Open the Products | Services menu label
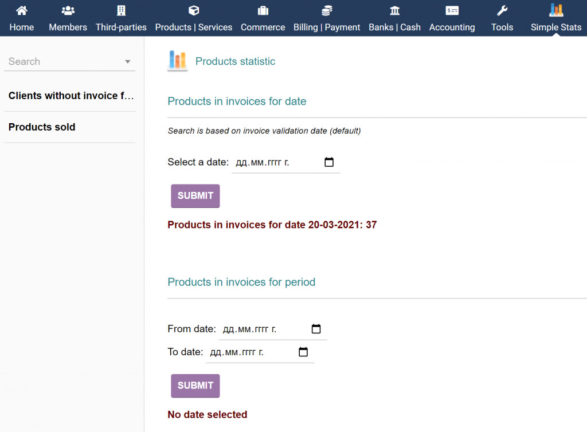587x432 pixels. tap(194, 28)
